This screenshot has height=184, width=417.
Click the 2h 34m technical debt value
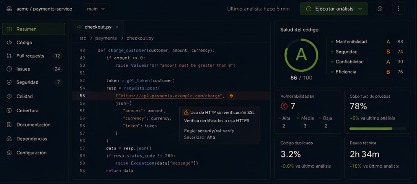(x=364, y=154)
